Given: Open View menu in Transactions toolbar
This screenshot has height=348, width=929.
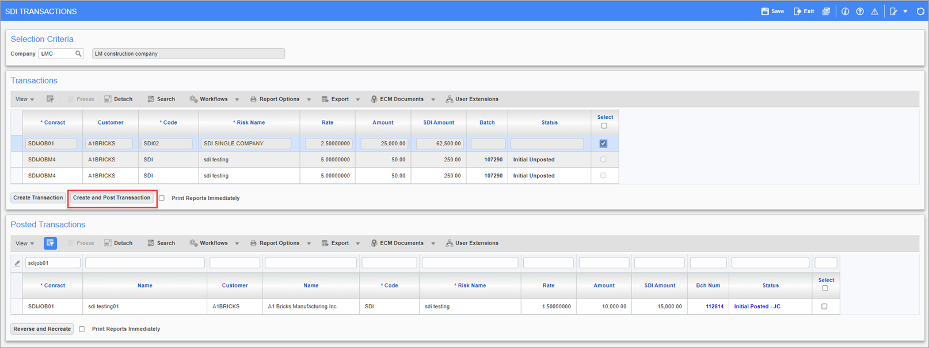Looking at the screenshot, I should pos(25,99).
